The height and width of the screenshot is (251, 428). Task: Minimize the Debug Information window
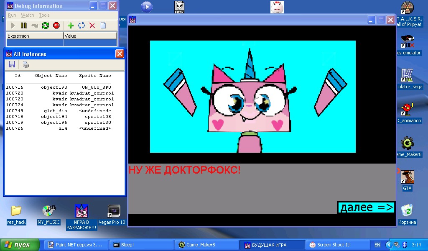point(93,6)
